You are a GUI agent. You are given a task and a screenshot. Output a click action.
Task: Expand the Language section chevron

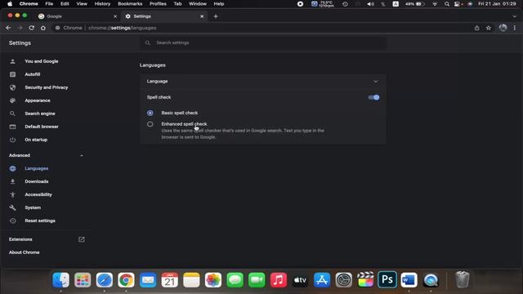point(376,82)
